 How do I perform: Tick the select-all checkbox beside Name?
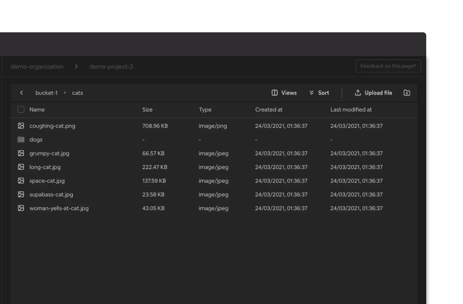point(21,110)
